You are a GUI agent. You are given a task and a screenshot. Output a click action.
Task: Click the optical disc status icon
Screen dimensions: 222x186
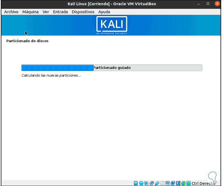click(x=141, y=183)
